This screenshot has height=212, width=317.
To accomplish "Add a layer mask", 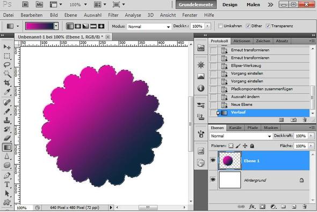I will click(x=263, y=207).
